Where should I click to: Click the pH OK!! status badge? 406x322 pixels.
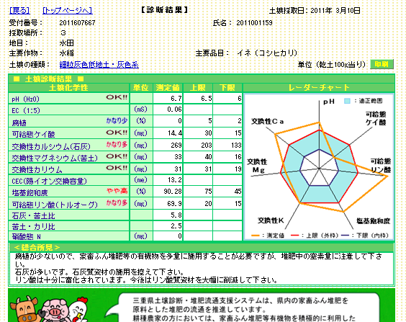pos(117,97)
